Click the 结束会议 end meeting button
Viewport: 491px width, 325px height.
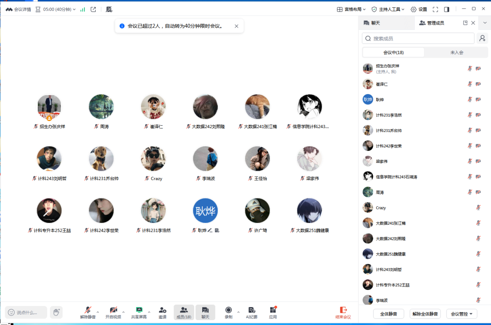click(x=343, y=312)
